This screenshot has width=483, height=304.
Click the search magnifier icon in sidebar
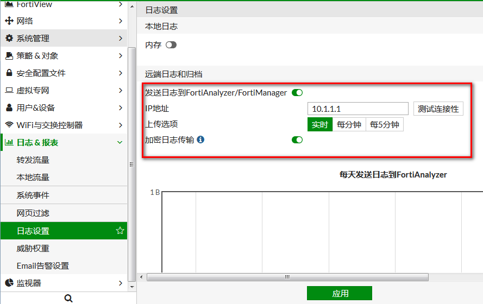tap(68, 298)
